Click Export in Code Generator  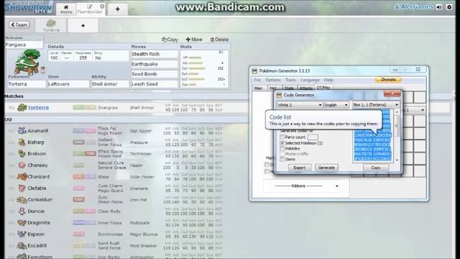tap(300, 168)
